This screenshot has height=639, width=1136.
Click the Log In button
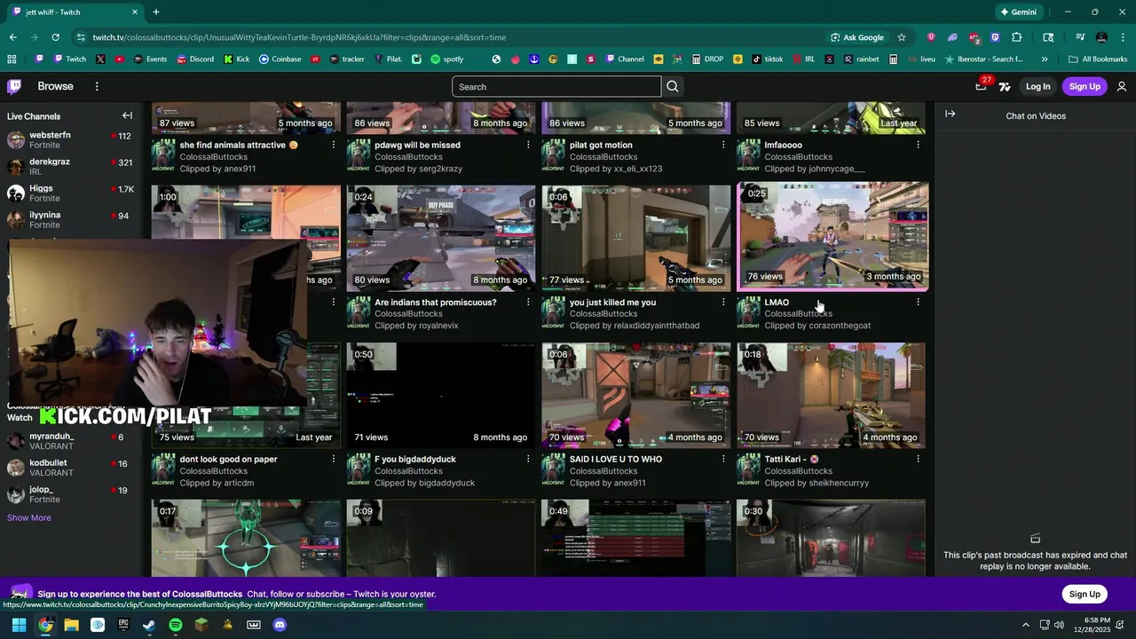pyautogui.click(x=1037, y=86)
